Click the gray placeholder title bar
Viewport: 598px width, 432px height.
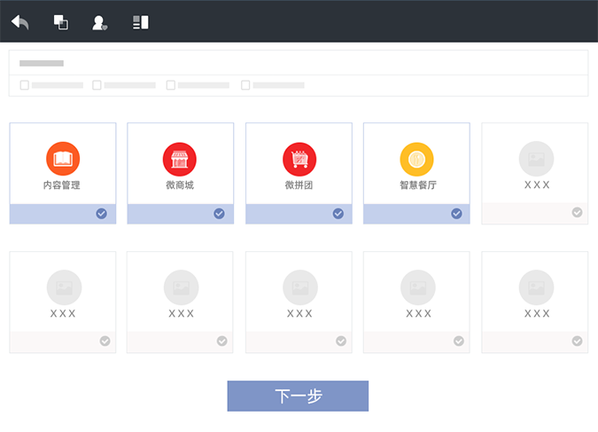tap(42, 64)
